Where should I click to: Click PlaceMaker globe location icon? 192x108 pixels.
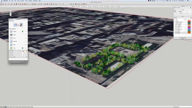tap(15, 25)
